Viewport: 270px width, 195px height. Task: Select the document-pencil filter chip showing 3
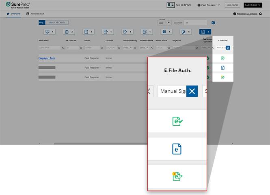click(x=127, y=32)
